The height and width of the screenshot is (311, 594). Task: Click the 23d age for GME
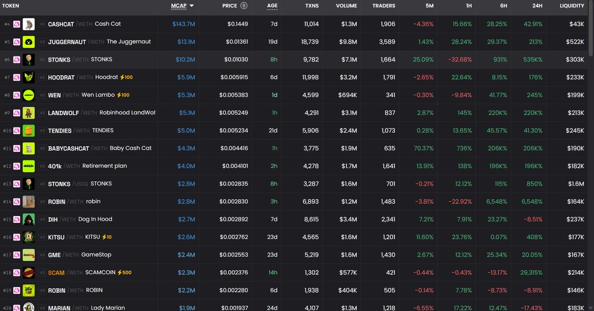273,255
